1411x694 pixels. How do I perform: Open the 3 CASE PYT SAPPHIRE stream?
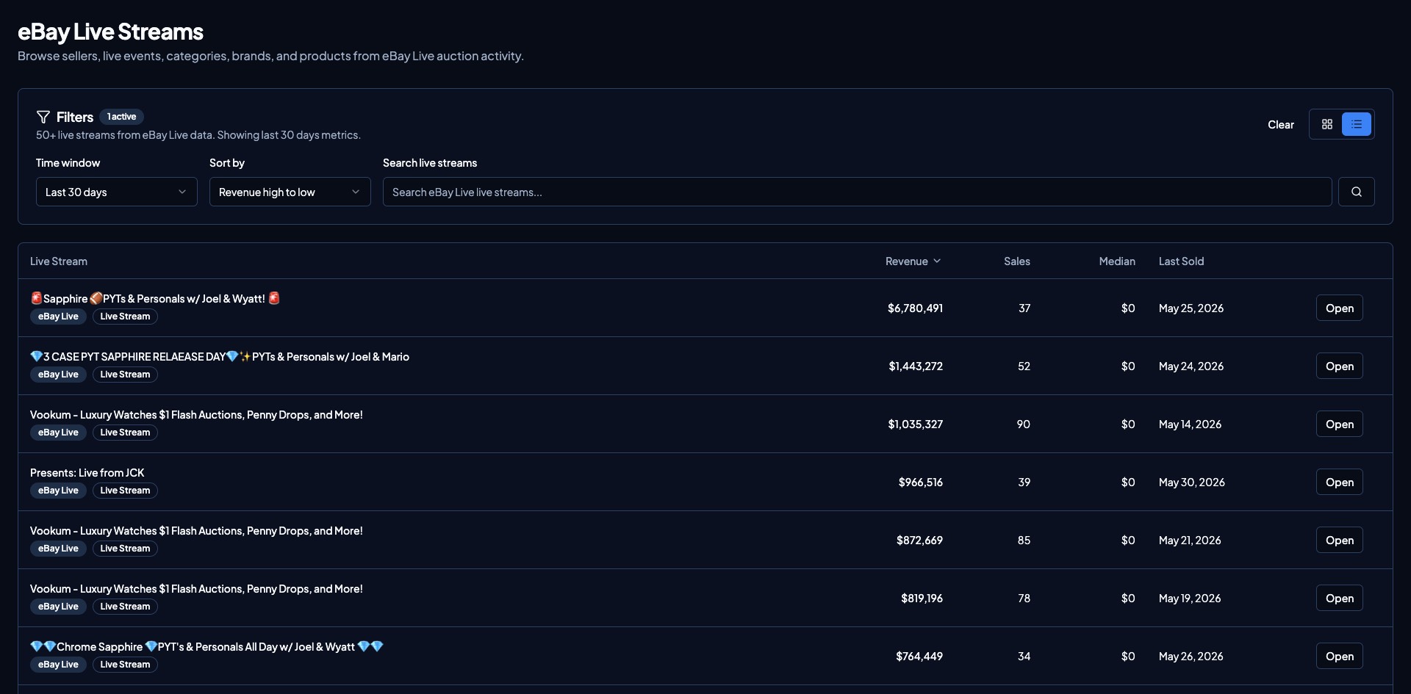1339,366
